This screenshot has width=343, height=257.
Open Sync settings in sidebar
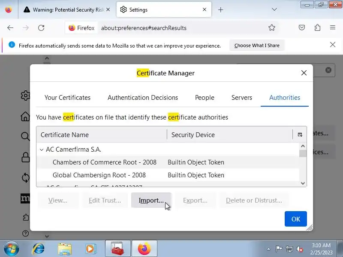(25, 178)
